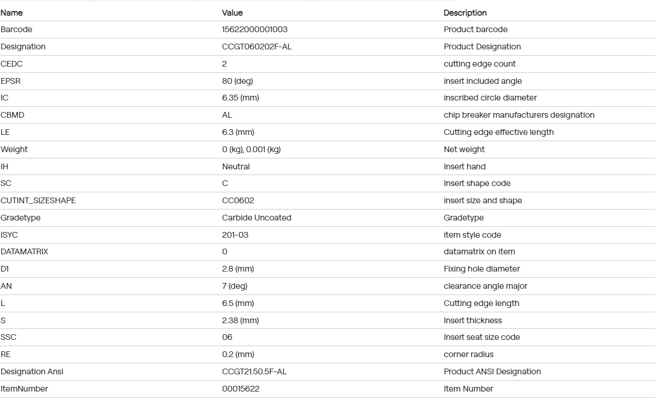The height and width of the screenshot is (399, 655).
Task: Click the insert thickness value 2.38 (mm)
Action: point(241,320)
